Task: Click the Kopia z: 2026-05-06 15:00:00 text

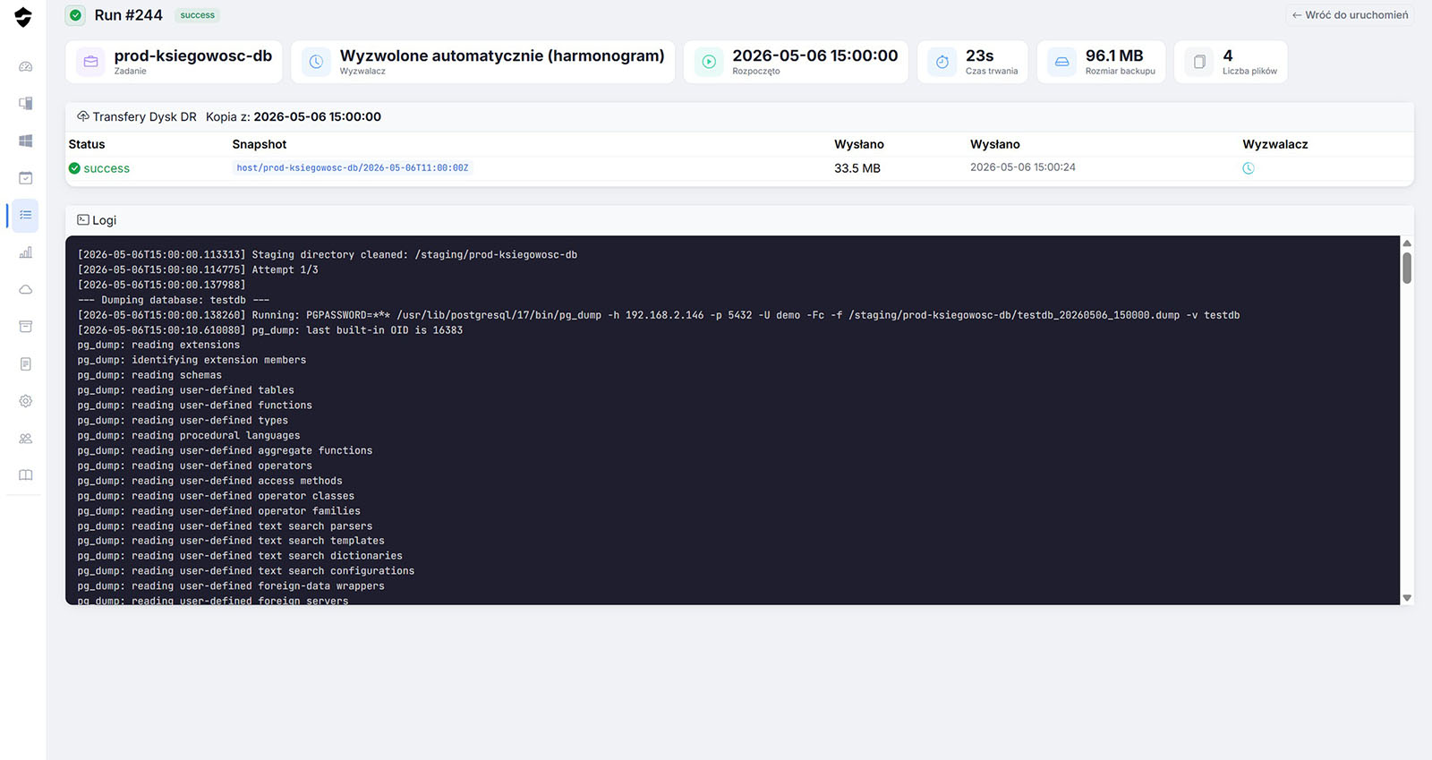Action: [294, 116]
